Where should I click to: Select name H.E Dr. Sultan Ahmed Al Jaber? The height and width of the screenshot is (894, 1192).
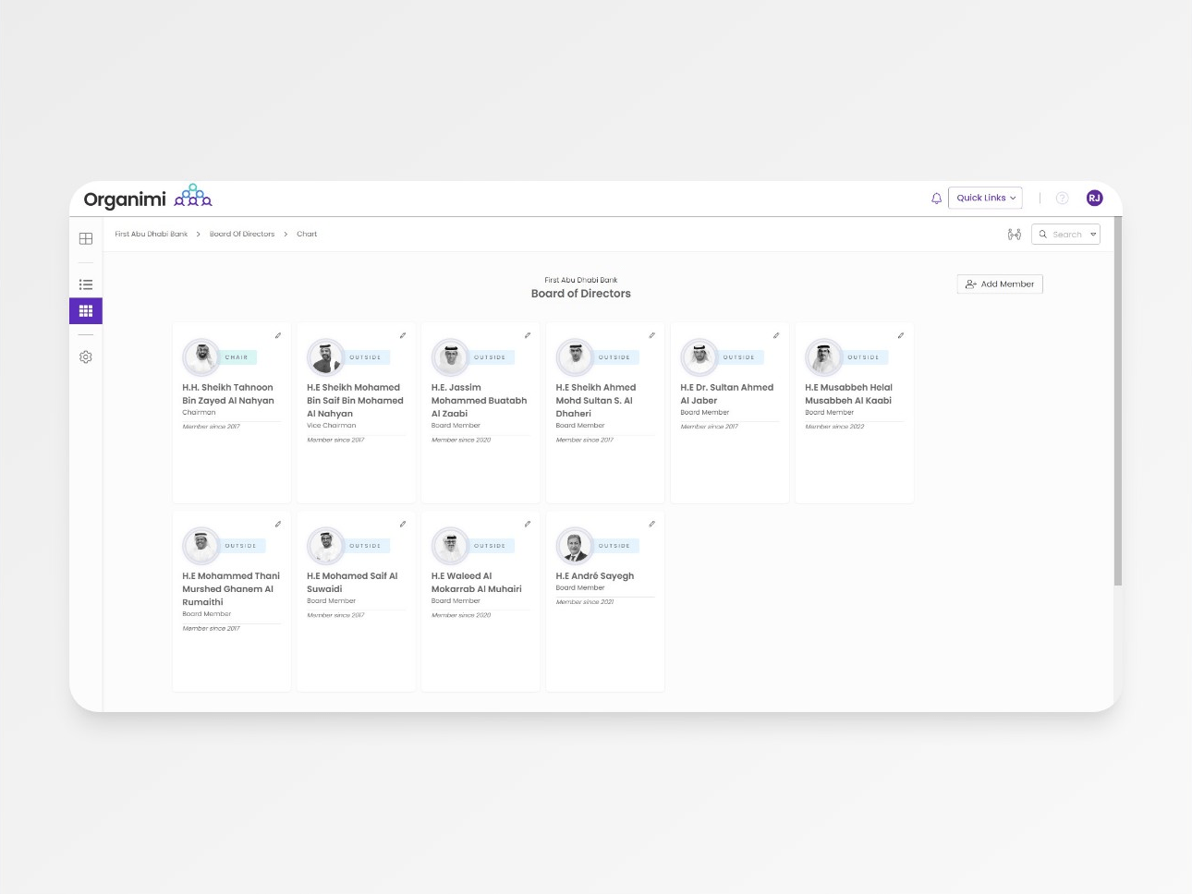click(x=727, y=394)
